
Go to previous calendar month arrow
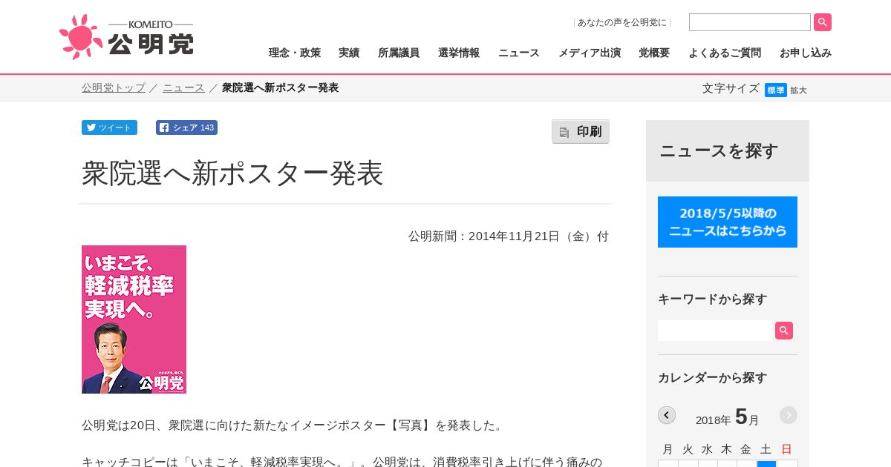point(667,415)
